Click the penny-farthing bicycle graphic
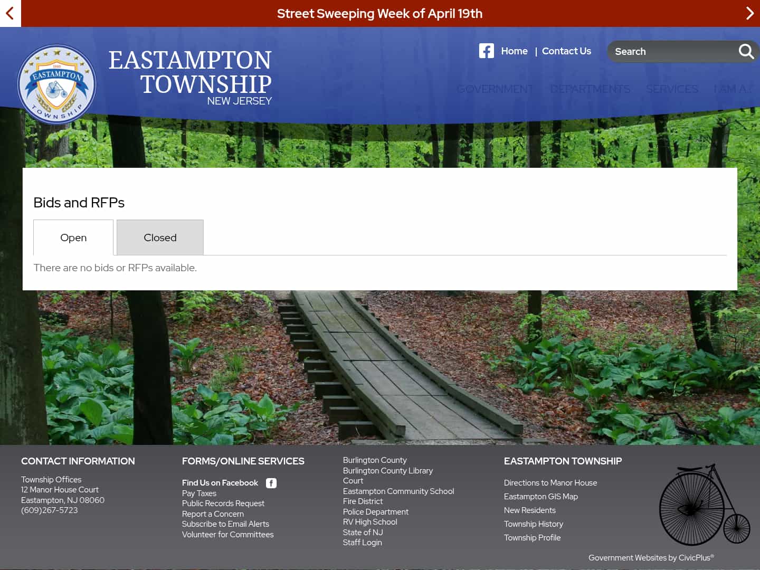760x570 pixels. 704,504
